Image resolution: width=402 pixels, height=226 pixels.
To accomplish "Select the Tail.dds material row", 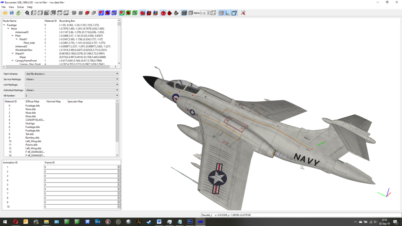I will coord(29,134).
